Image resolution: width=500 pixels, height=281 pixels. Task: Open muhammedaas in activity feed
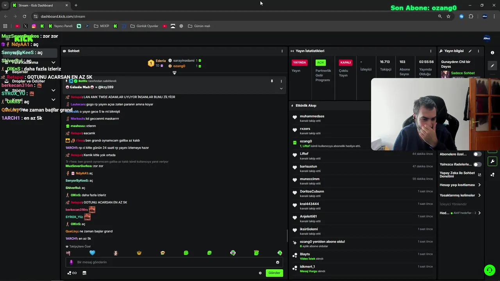tap(312, 116)
